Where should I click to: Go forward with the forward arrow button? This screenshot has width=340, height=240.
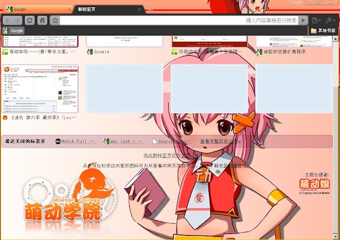pyautogui.click(x=17, y=20)
